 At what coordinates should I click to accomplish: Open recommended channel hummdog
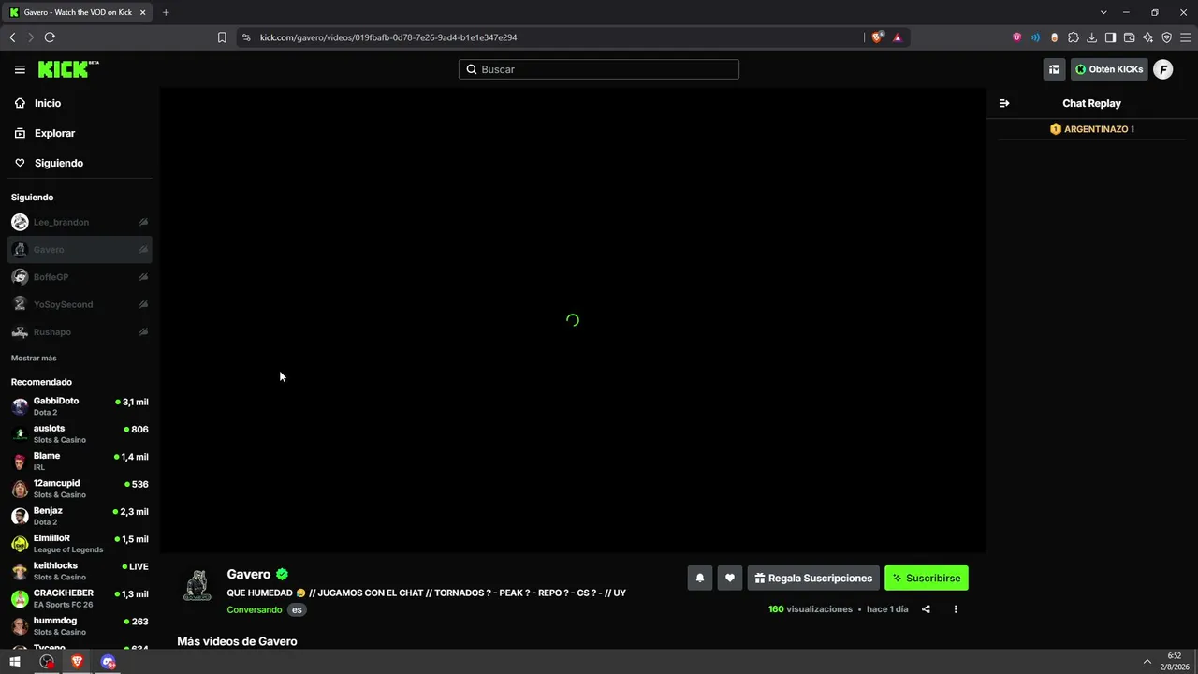[80, 626]
